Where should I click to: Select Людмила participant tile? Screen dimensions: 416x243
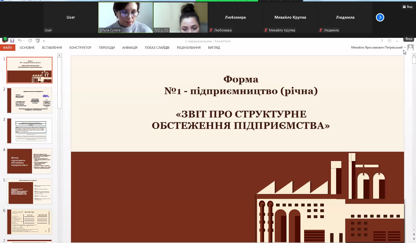pyautogui.click(x=345, y=17)
